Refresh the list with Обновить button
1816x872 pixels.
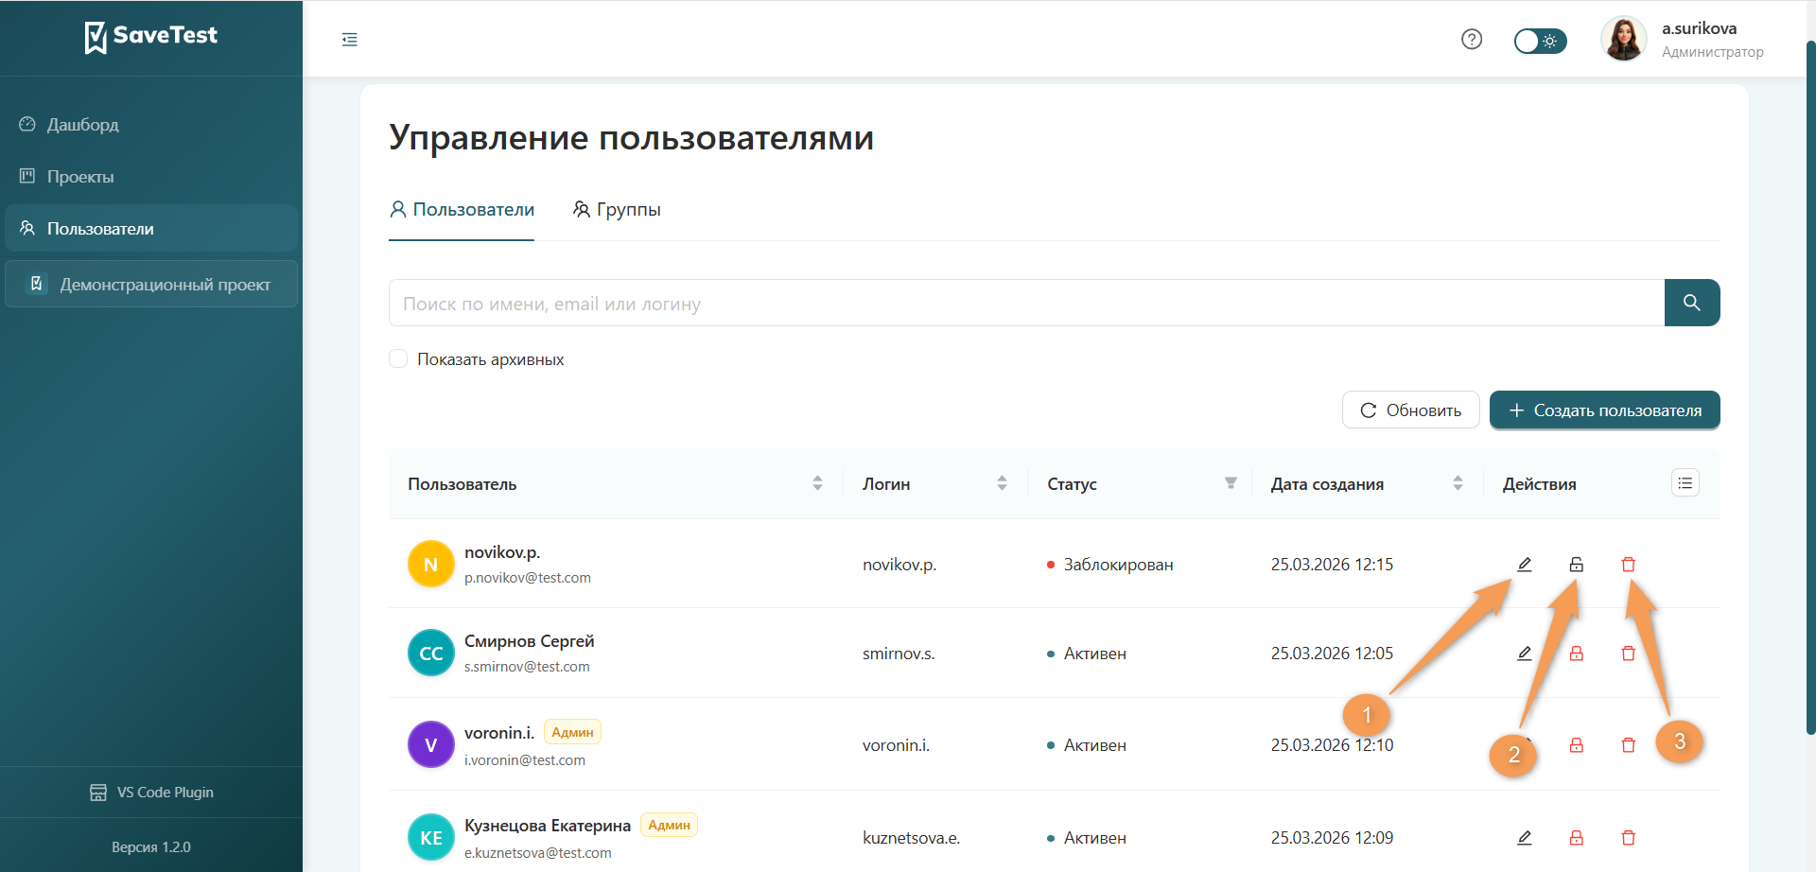1410,409
